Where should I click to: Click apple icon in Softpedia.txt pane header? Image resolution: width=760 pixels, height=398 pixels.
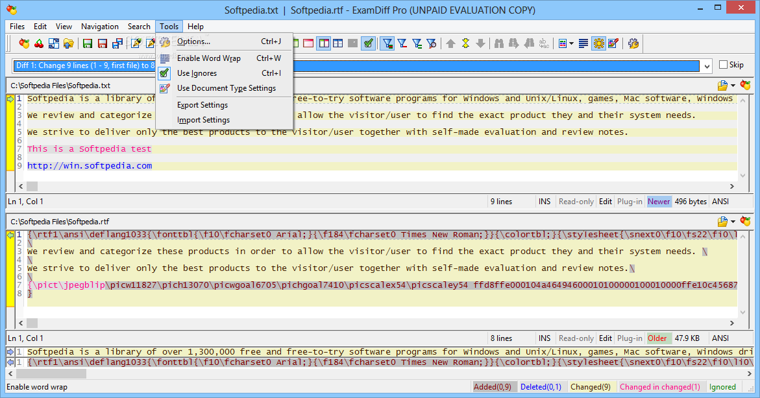pyautogui.click(x=746, y=86)
